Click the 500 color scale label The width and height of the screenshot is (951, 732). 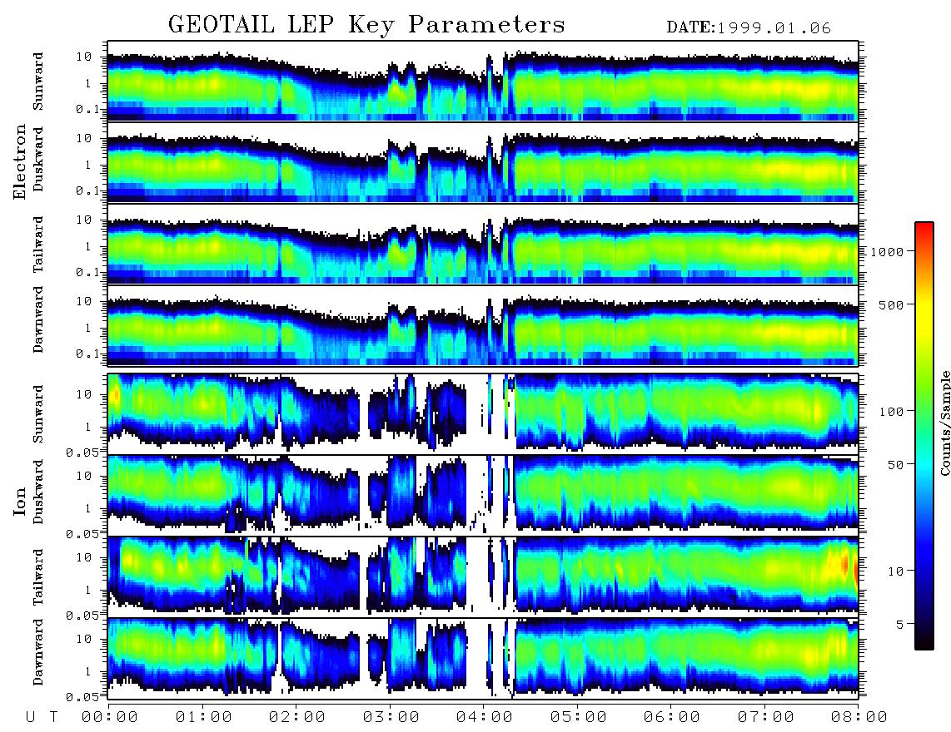point(891,304)
